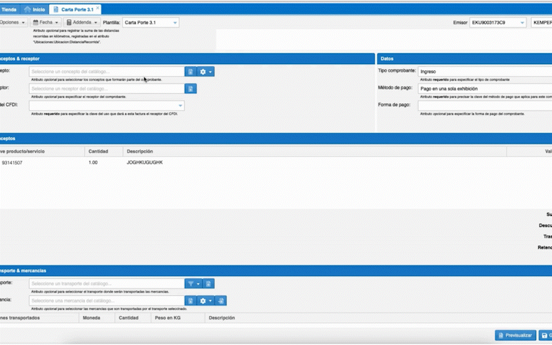Expand the Uso del CFDI dropdown
This screenshot has width=552, height=345.
tap(180, 106)
